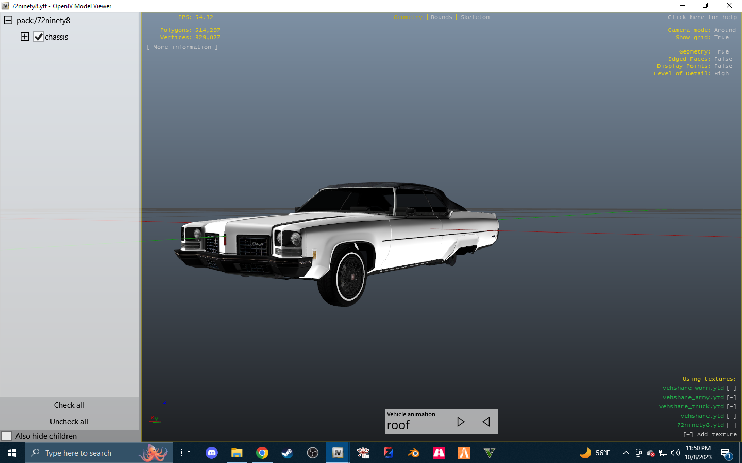Viewport: 742px width, 463px height.
Task: Switch to the Skeleton view
Action: point(475,17)
